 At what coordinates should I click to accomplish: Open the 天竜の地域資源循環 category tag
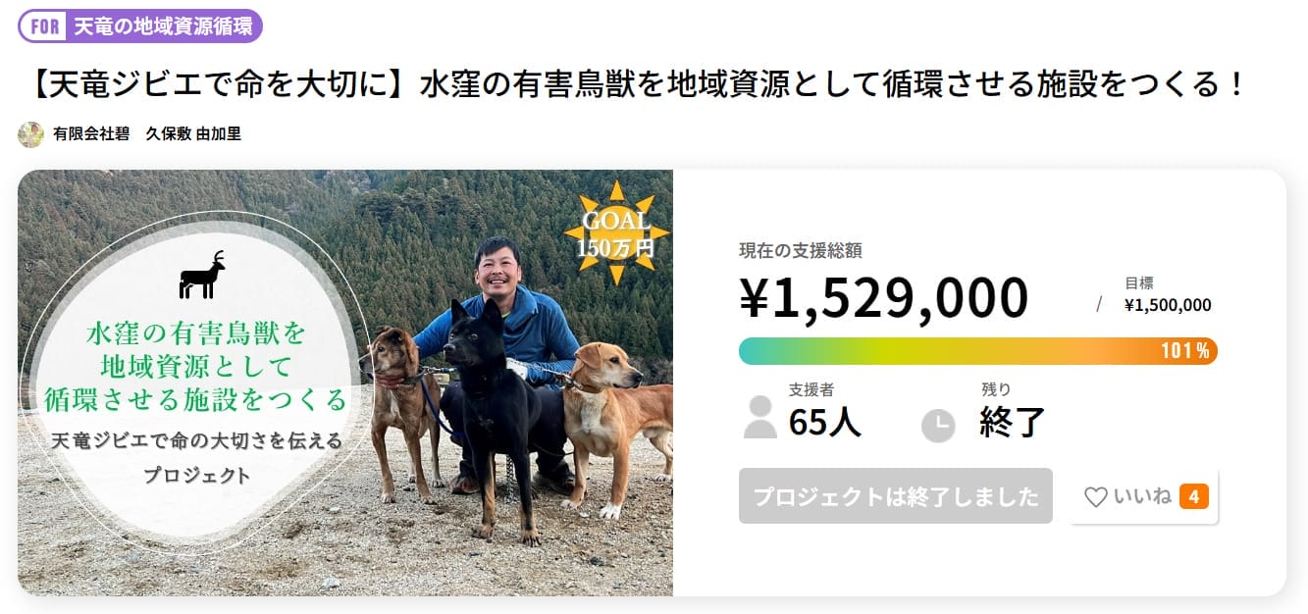(x=163, y=26)
